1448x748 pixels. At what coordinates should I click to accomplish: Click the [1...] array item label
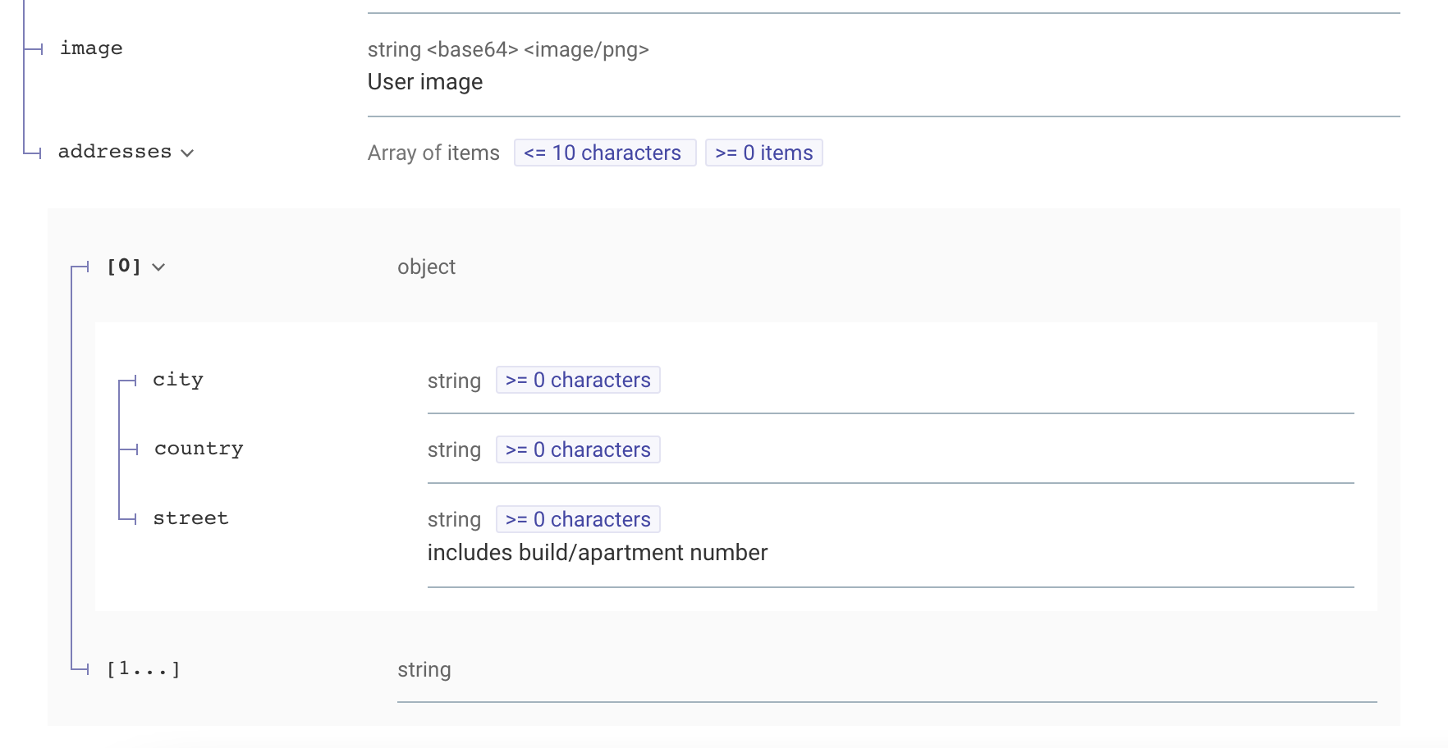tap(143, 669)
